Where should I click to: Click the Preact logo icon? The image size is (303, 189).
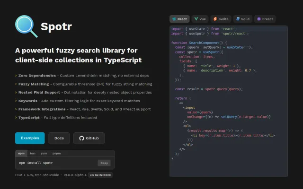(x=259, y=19)
